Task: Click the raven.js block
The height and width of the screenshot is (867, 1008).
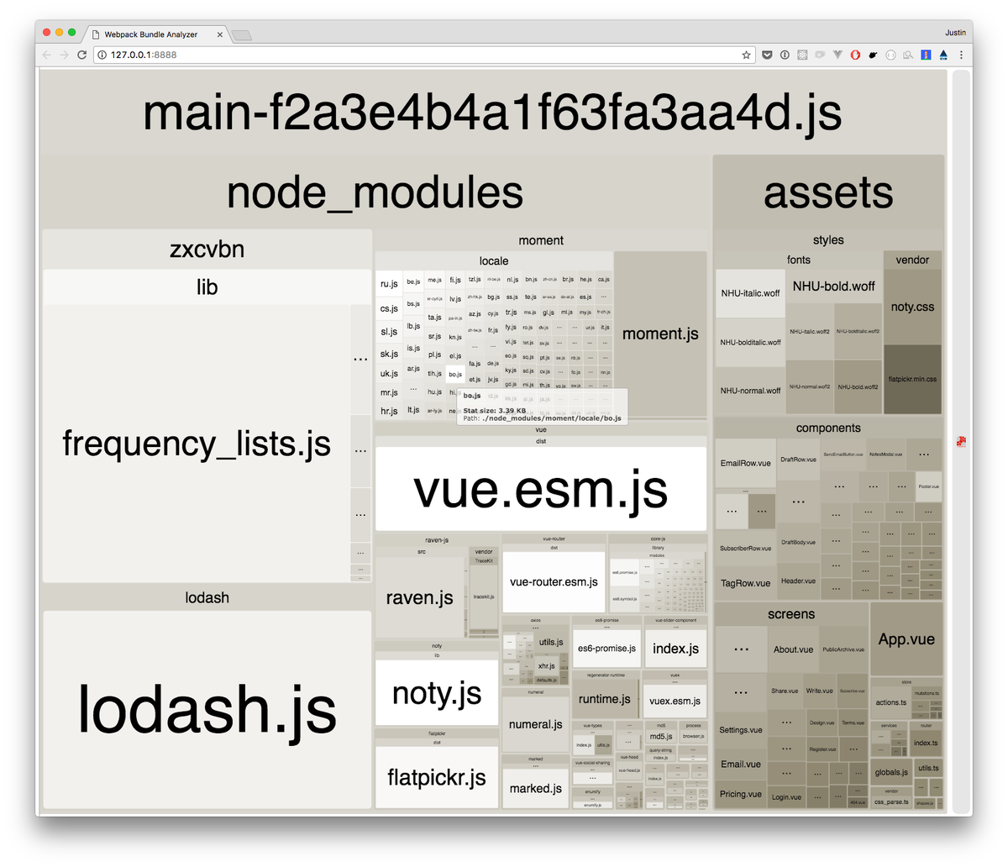Action: [x=419, y=597]
